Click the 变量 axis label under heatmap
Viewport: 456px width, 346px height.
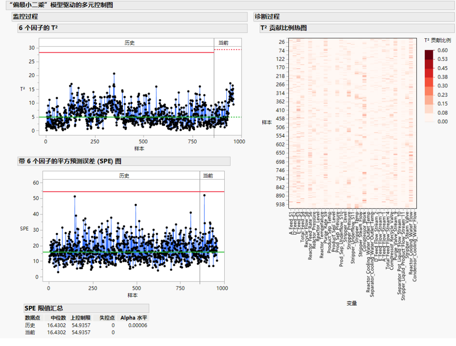point(352,303)
